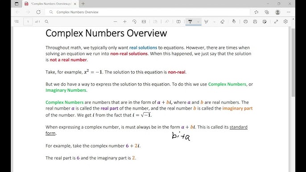Open PDF toolbar settings gear

[x=285, y=22]
